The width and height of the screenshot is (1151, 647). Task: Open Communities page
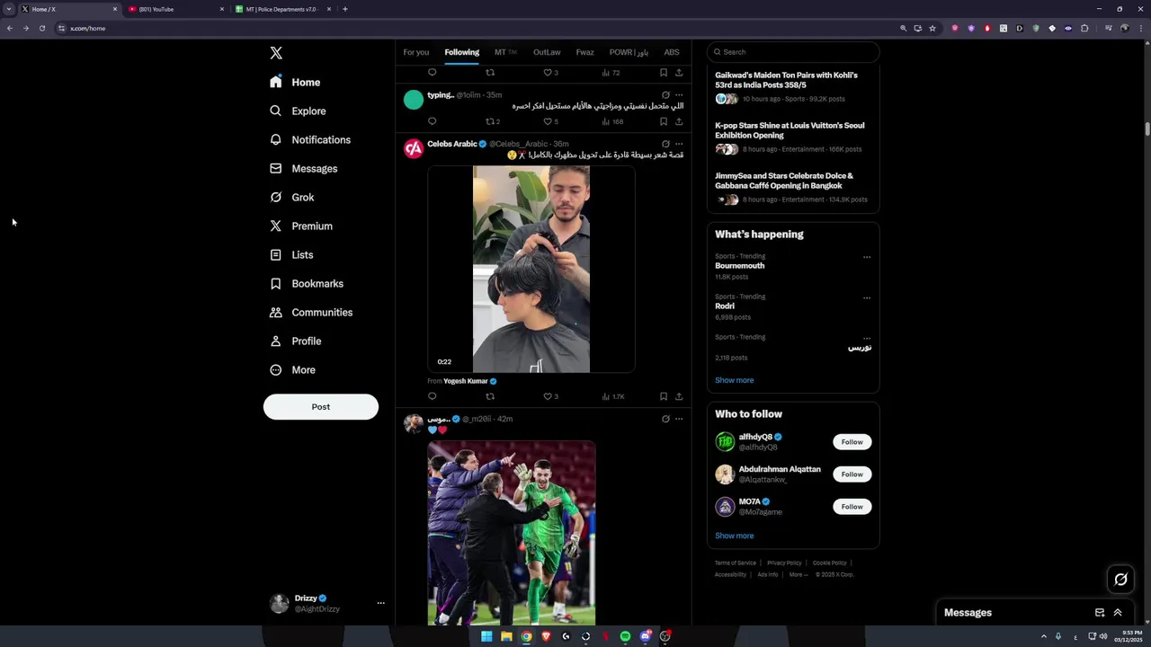coord(311,312)
